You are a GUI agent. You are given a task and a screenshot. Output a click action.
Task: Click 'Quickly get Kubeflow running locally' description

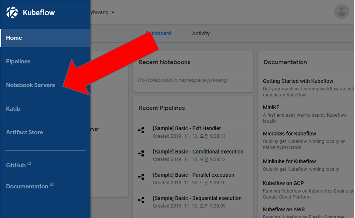[x=301, y=169]
